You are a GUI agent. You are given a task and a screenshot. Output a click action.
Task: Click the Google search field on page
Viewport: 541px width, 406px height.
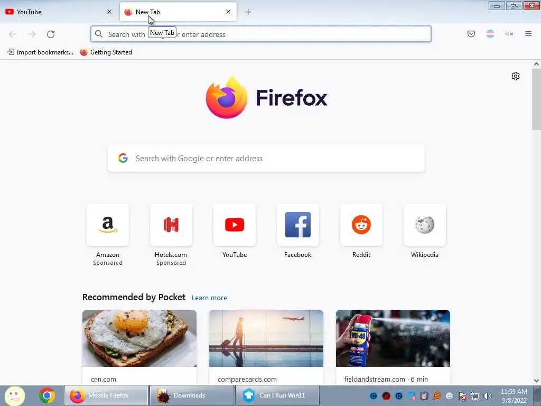tap(266, 159)
